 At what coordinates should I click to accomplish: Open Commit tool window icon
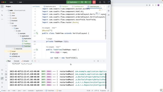2,11
